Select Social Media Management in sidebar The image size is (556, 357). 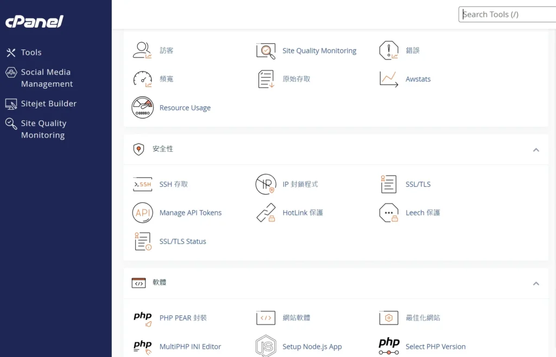pos(46,78)
